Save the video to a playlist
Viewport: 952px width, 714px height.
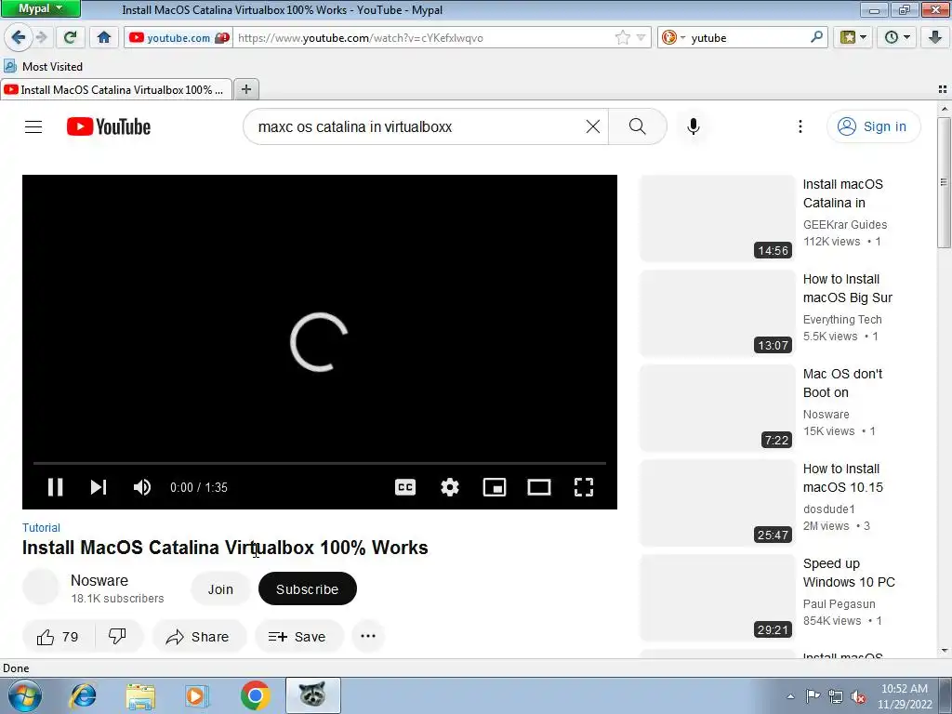click(x=298, y=636)
